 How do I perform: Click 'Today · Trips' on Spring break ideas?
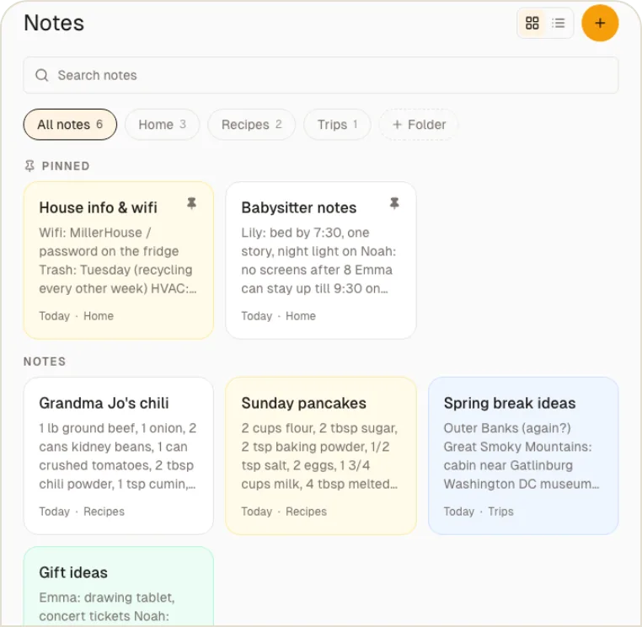coord(479,512)
